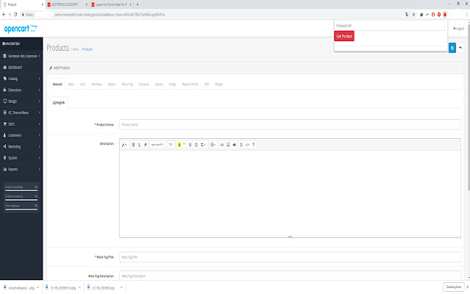Screen dimensions: 470x294
Task: Insert video via editor video icon
Action: [234, 145]
